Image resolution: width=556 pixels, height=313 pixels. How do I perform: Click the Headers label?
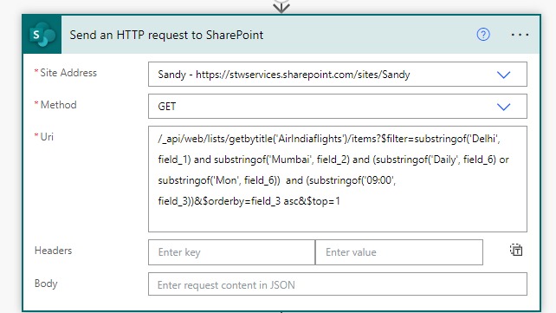(x=53, y=251)
